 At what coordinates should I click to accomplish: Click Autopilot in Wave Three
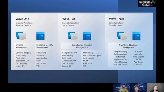click(x=138, y=54)
